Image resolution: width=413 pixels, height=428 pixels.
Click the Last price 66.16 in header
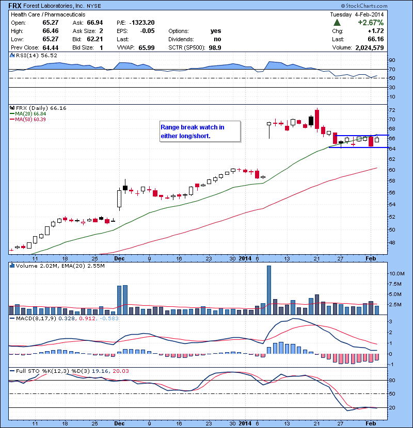pyautogui.click(x=375, y=39)
